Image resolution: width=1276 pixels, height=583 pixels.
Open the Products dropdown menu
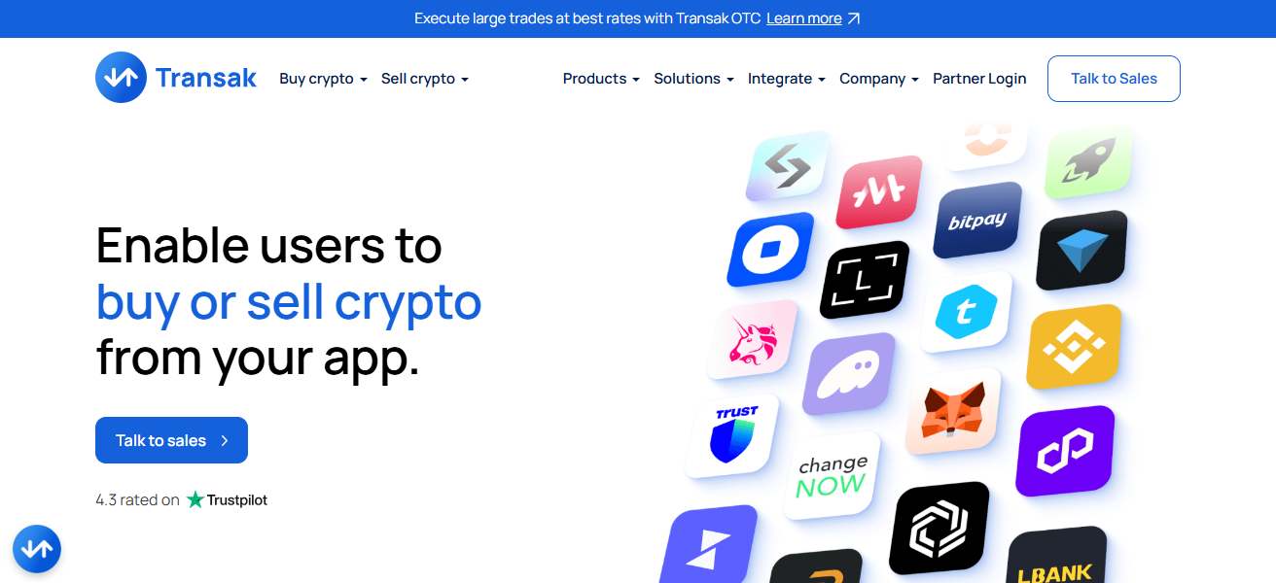coord(601,79)
